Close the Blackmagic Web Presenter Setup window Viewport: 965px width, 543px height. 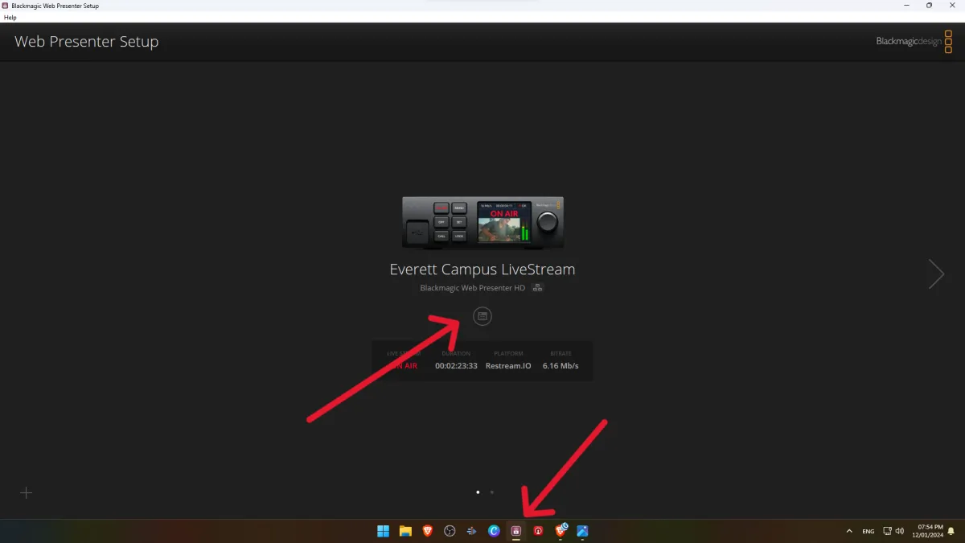(x=952, y=6)
